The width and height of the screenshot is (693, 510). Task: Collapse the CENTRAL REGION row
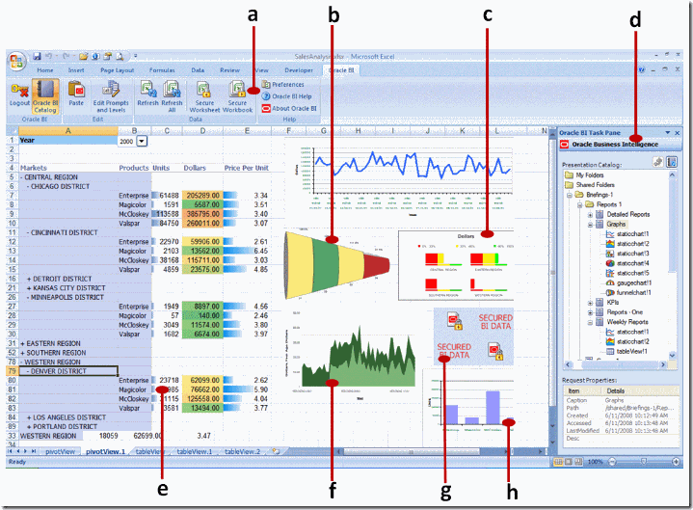pos(21,177)
